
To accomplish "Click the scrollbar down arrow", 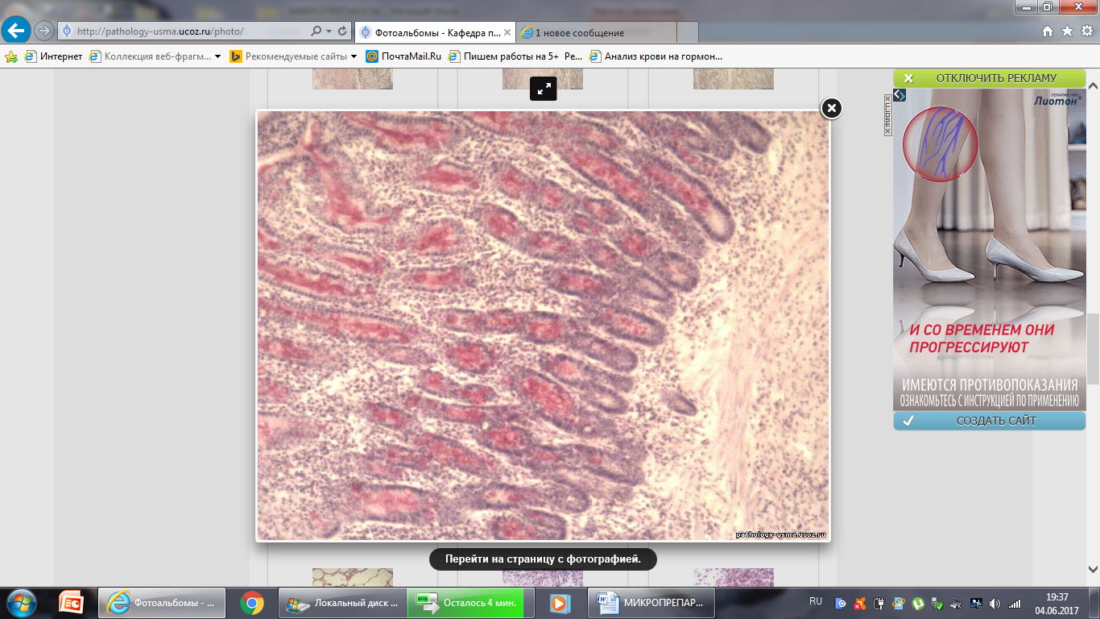I will click(1093, 568).
